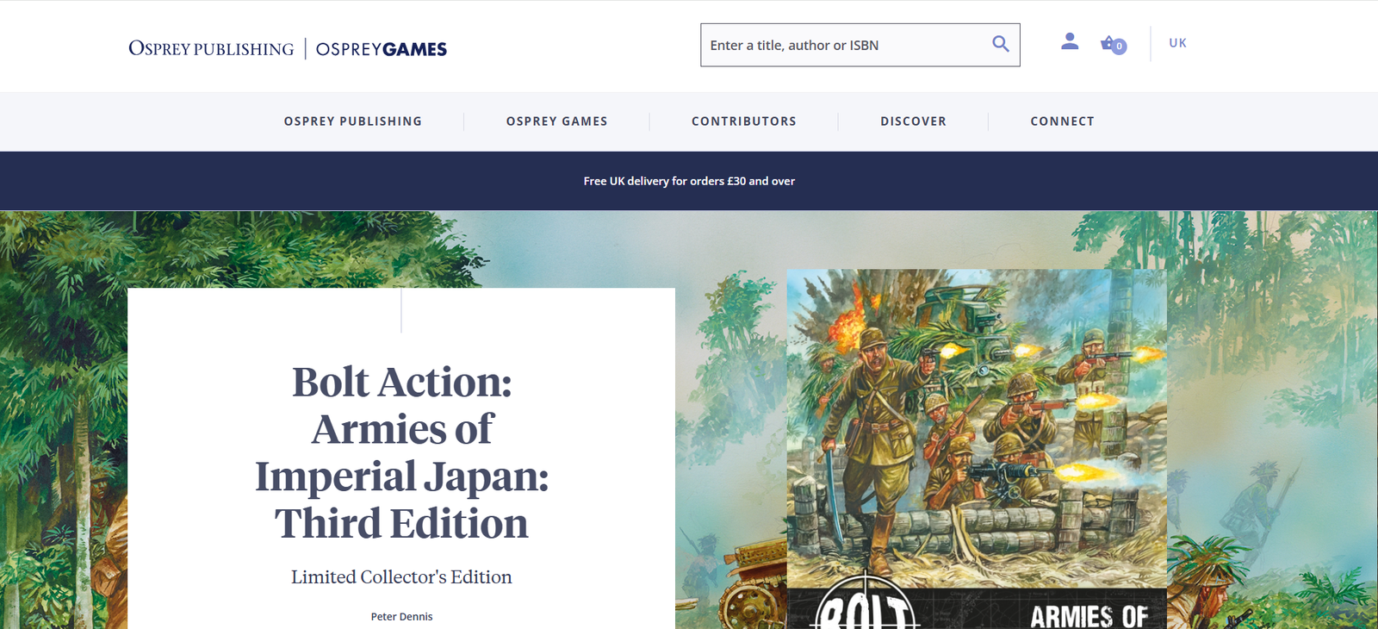
Task: Expand the Osprey Publishing navigation menu
Action: [353, 121]
